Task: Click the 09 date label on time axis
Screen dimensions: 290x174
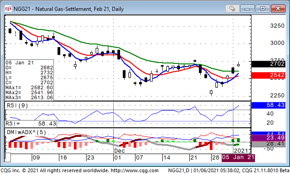Action: tap(36, 158)
